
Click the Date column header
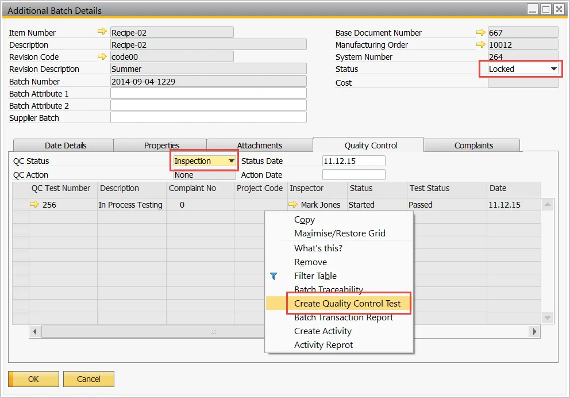tap(514, 188)
